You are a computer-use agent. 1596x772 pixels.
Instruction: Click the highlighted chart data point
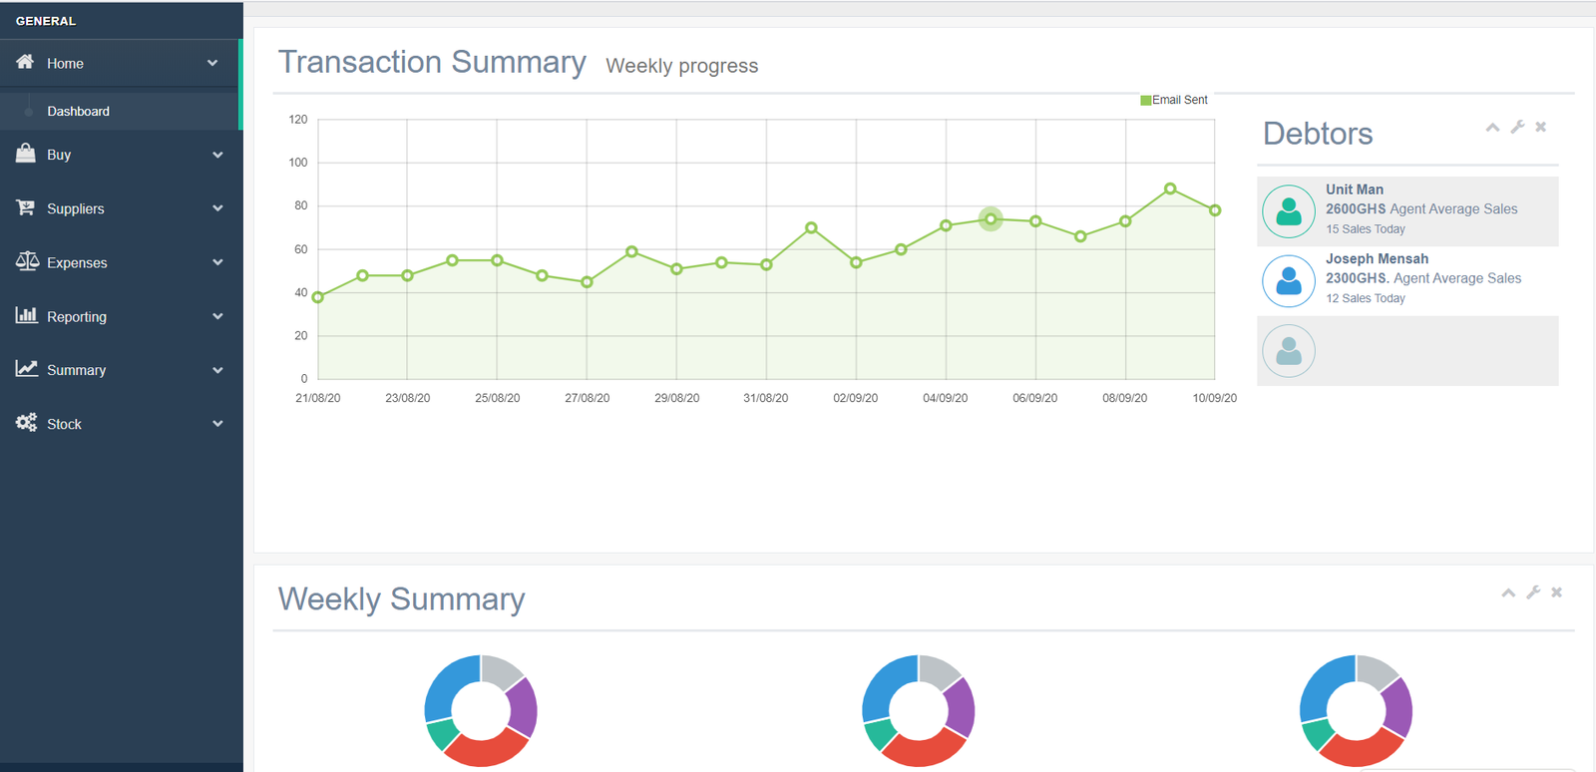click(991, 219)
